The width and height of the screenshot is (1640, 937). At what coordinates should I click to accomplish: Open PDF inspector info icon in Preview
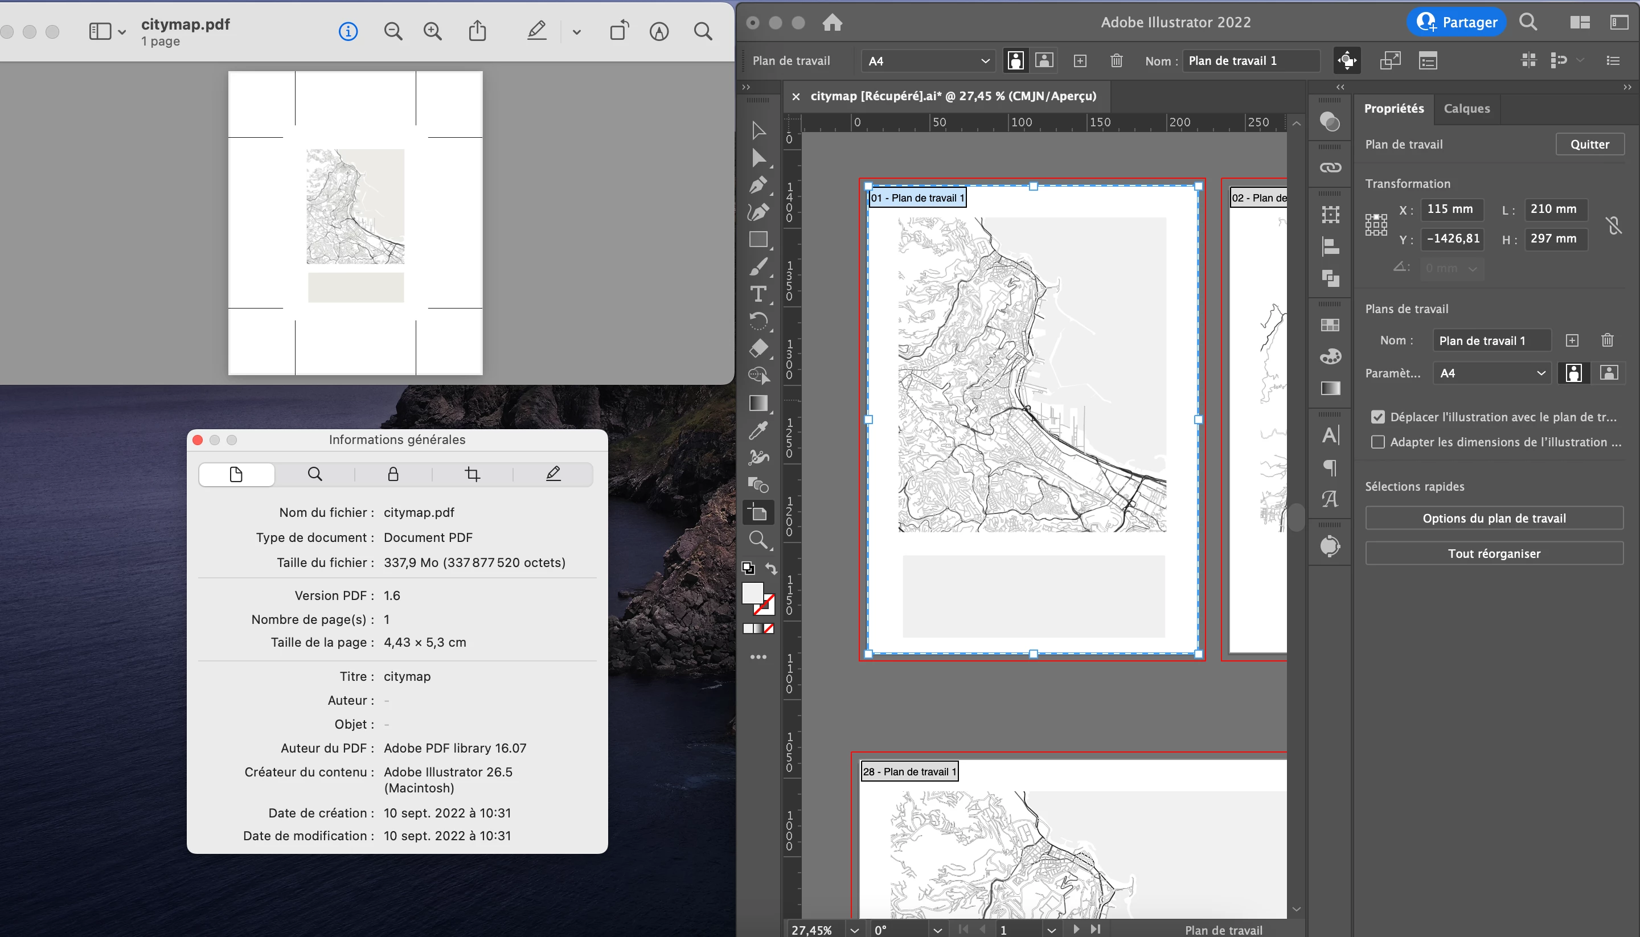coord(348,31)
